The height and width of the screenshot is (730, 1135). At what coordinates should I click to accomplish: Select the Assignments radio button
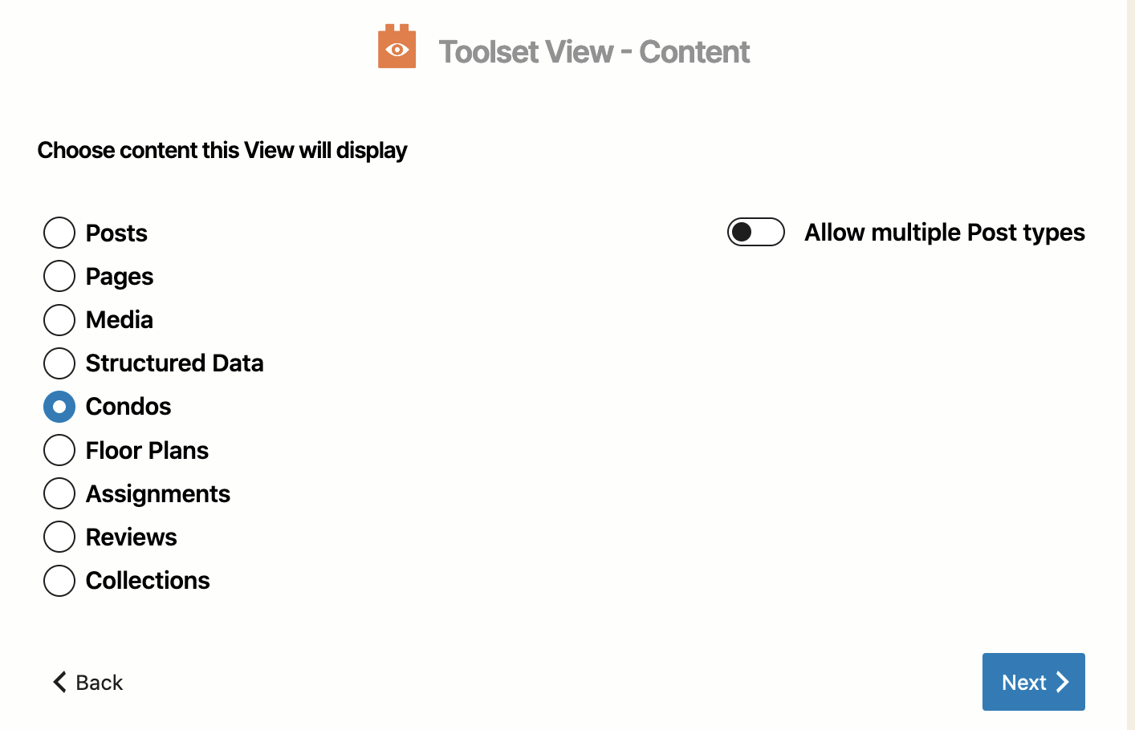pyautogui.click(x=59, y=493)
